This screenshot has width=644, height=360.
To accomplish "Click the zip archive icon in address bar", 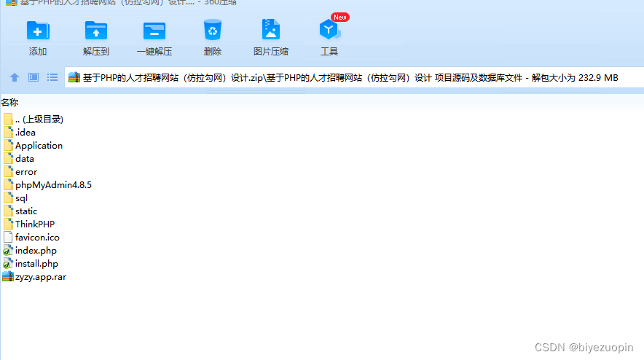I will (x=74, y=77).
